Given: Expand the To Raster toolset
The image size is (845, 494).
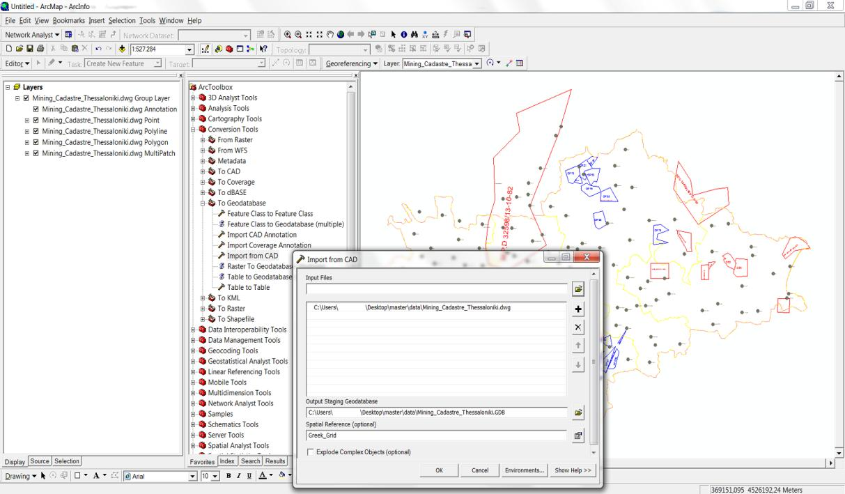Looking at the screenshot, I should pos(203,308).
